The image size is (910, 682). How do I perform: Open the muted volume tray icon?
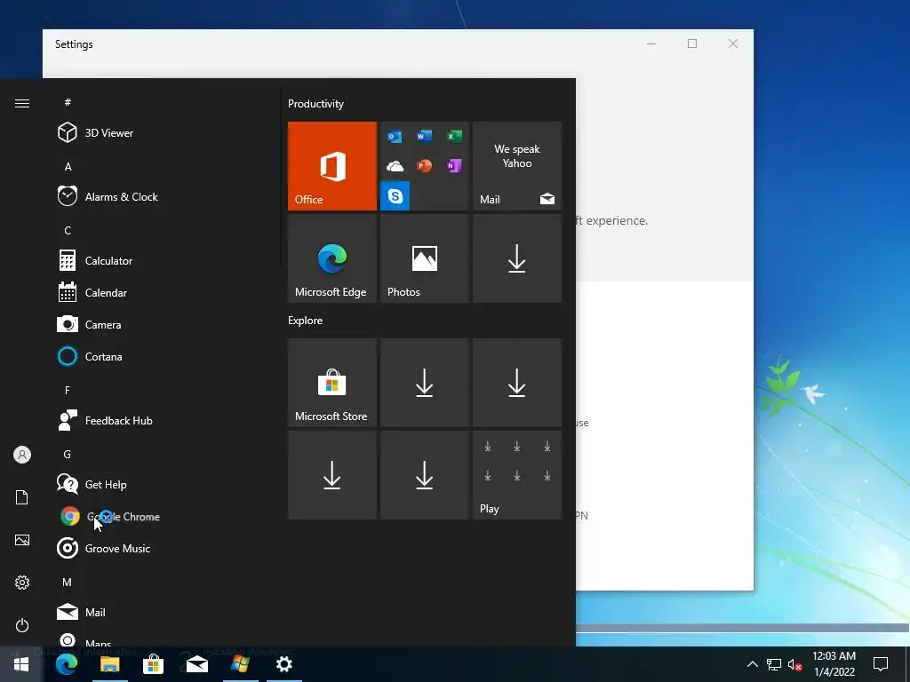point(794,664)
